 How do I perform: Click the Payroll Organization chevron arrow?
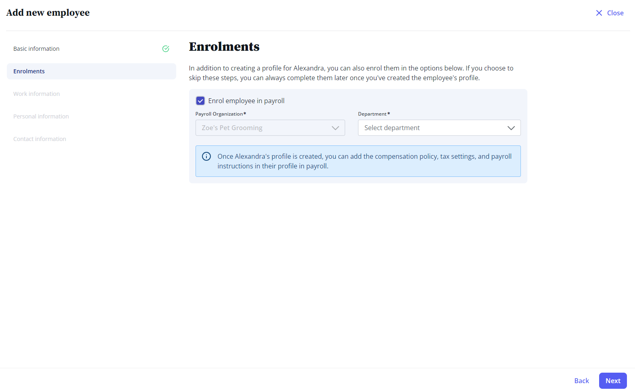[x=335, y=128]
